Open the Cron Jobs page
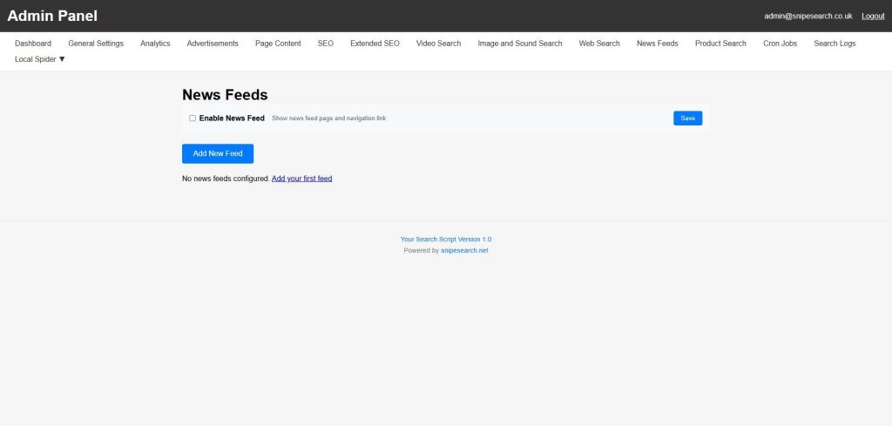This screenshot has height=426, width=892. (780, 44)
